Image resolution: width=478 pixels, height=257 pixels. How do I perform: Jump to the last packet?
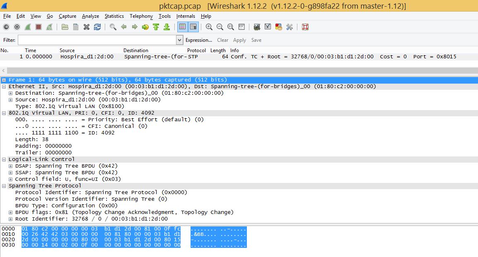pyautogui.click(x=167, y=27)
